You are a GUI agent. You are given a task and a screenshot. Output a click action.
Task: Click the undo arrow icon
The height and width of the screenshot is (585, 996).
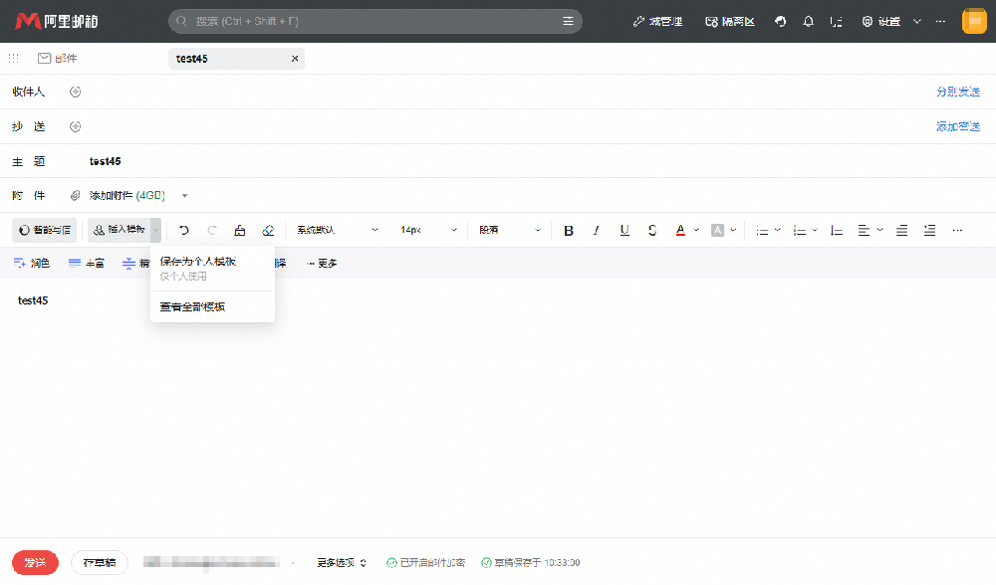184,231
